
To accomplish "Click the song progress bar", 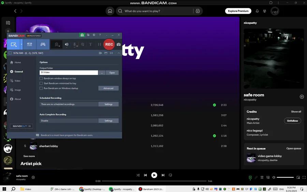I will pos(154,181).
